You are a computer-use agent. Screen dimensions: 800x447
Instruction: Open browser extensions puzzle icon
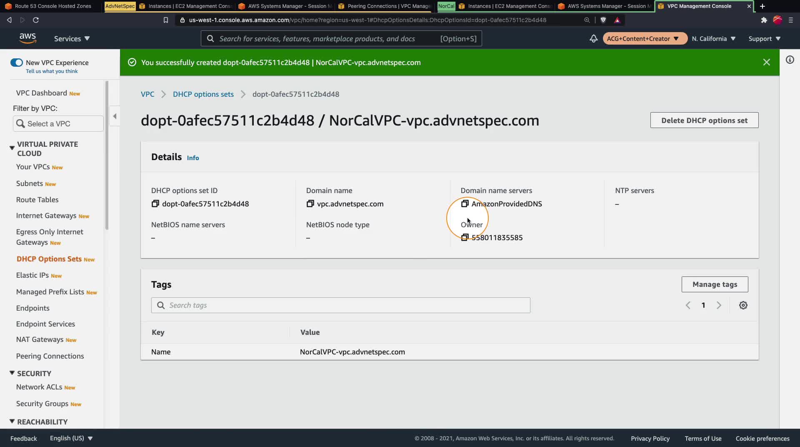[x=764, y=20]
